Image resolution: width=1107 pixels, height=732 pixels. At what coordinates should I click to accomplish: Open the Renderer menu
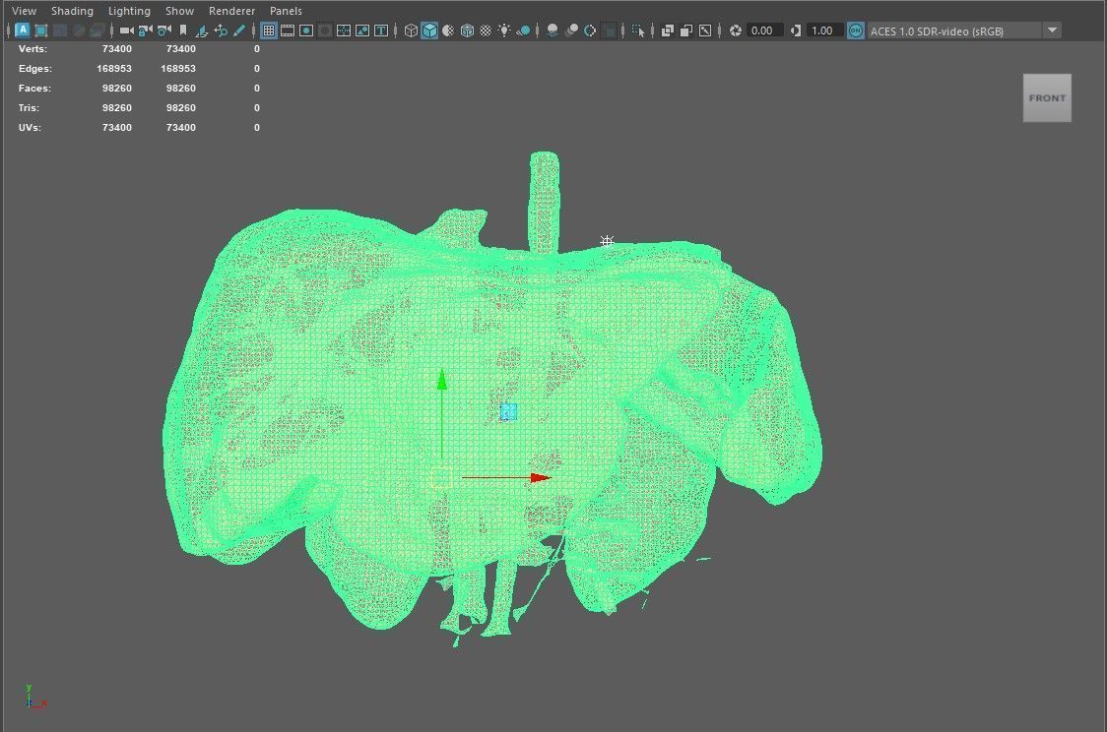tap(231, 11)
